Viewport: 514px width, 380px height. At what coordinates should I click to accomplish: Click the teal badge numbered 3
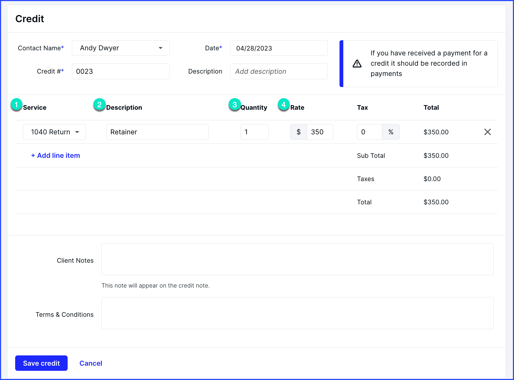pyautogui.click(x=234, y=105)
